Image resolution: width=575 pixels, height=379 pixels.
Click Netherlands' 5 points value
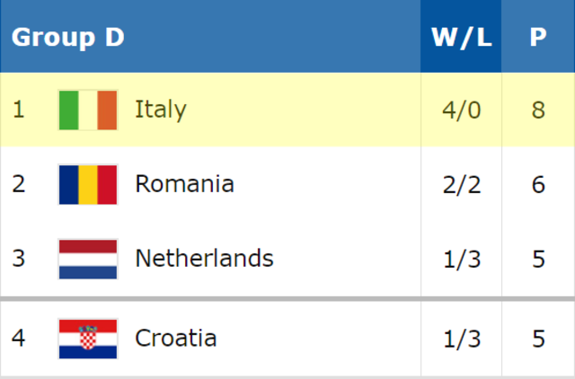coord(538,260)
